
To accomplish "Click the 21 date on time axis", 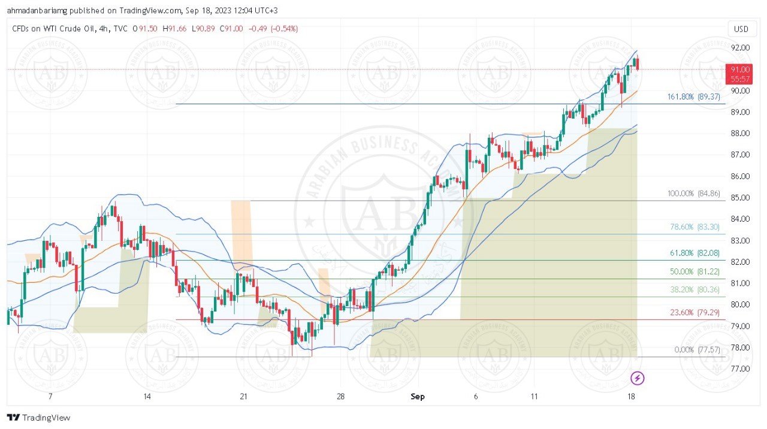I will point(243,397).
